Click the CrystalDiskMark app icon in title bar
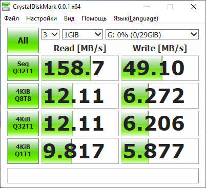The height and width of the screenshot is (188, 206). (6, 7)
